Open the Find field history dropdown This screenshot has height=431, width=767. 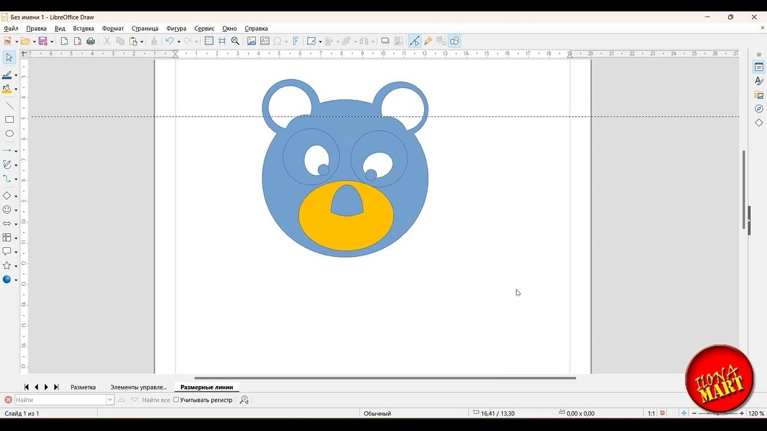pos(110,400)
